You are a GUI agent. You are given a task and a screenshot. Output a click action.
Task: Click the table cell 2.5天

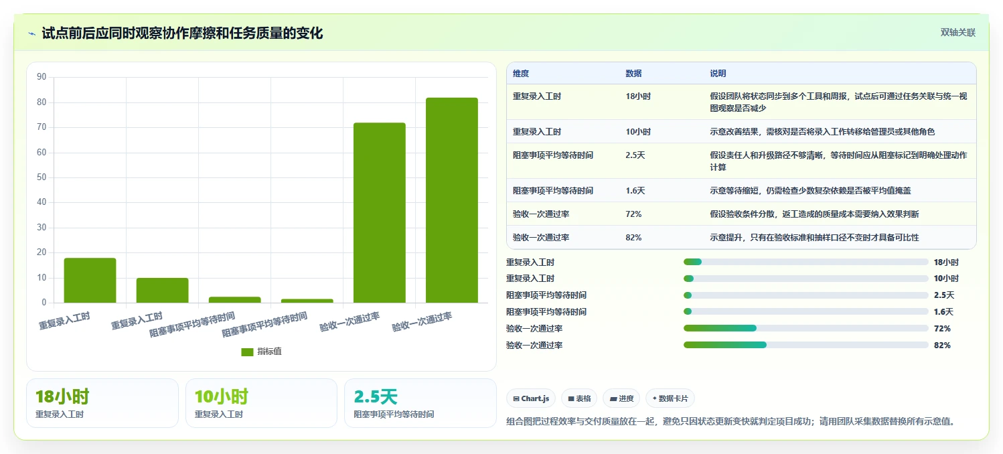(x=635, y=155)
